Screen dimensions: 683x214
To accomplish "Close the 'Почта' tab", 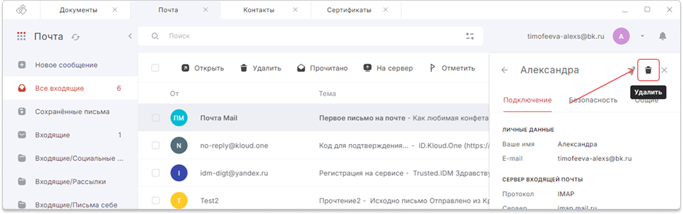I will tap(205, 10).
